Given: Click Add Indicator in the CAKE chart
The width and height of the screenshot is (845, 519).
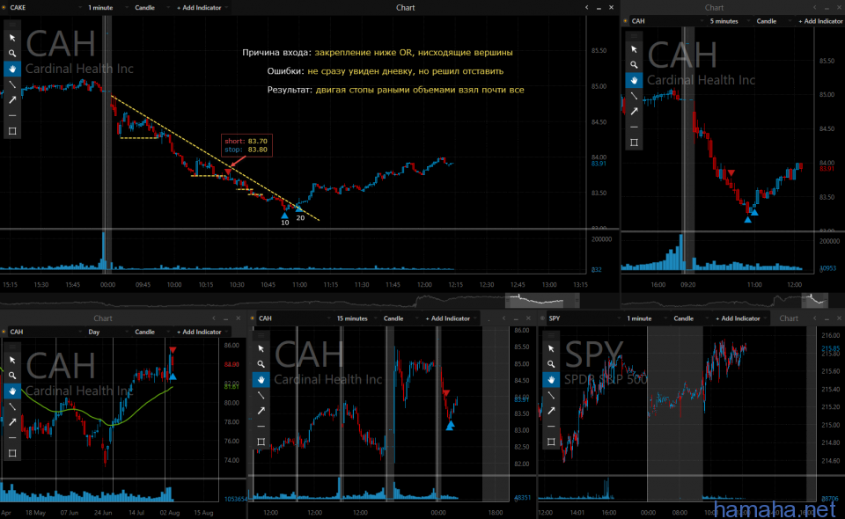Looking at the screenshot, I should tap(199, 8).
